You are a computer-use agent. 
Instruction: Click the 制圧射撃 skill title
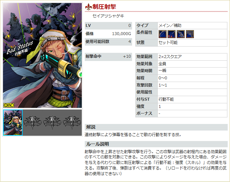[x=104, y=7]
